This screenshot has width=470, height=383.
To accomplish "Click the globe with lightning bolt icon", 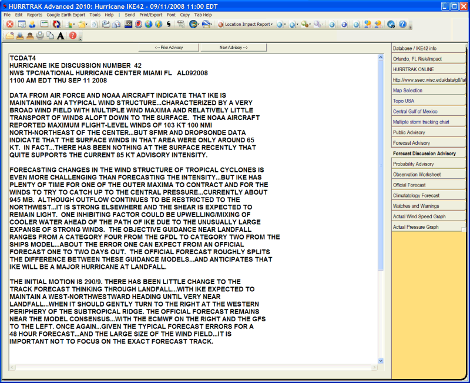I will 159,25.
